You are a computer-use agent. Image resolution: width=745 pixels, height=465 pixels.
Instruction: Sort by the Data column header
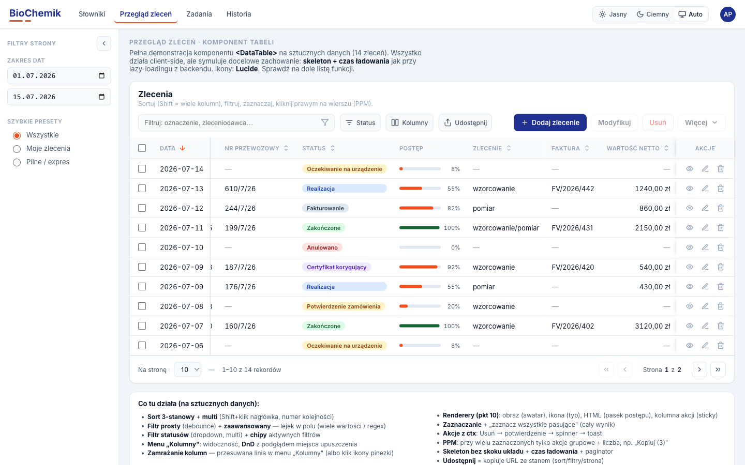pos(172,148)
